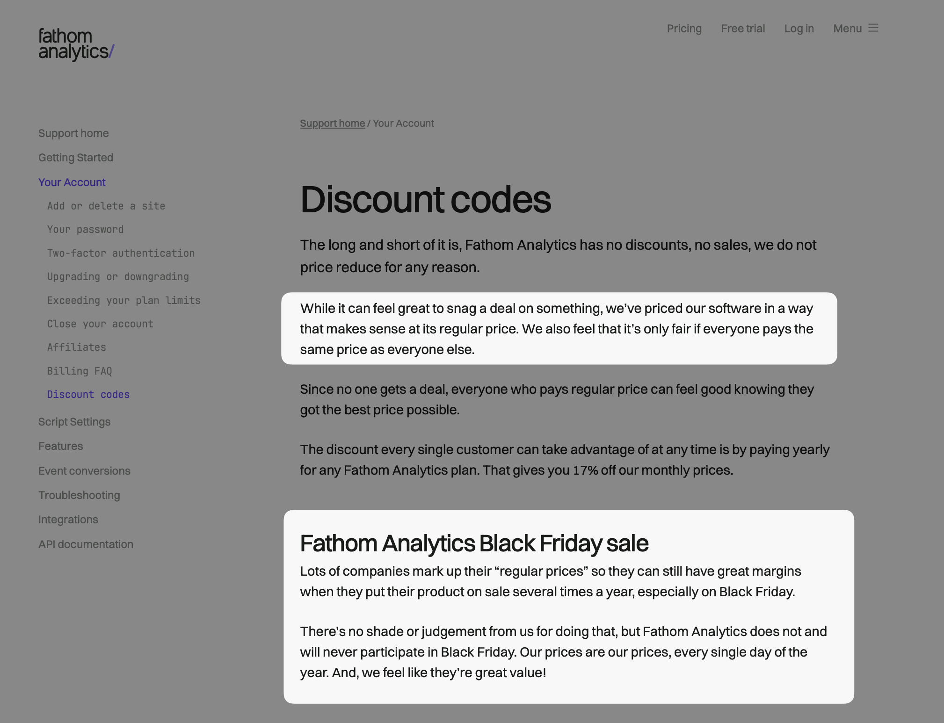The width and height of the screenshot is (944, 723).
Task: Follow the Support home breadcrumb link
Action: tap(332, 123)
